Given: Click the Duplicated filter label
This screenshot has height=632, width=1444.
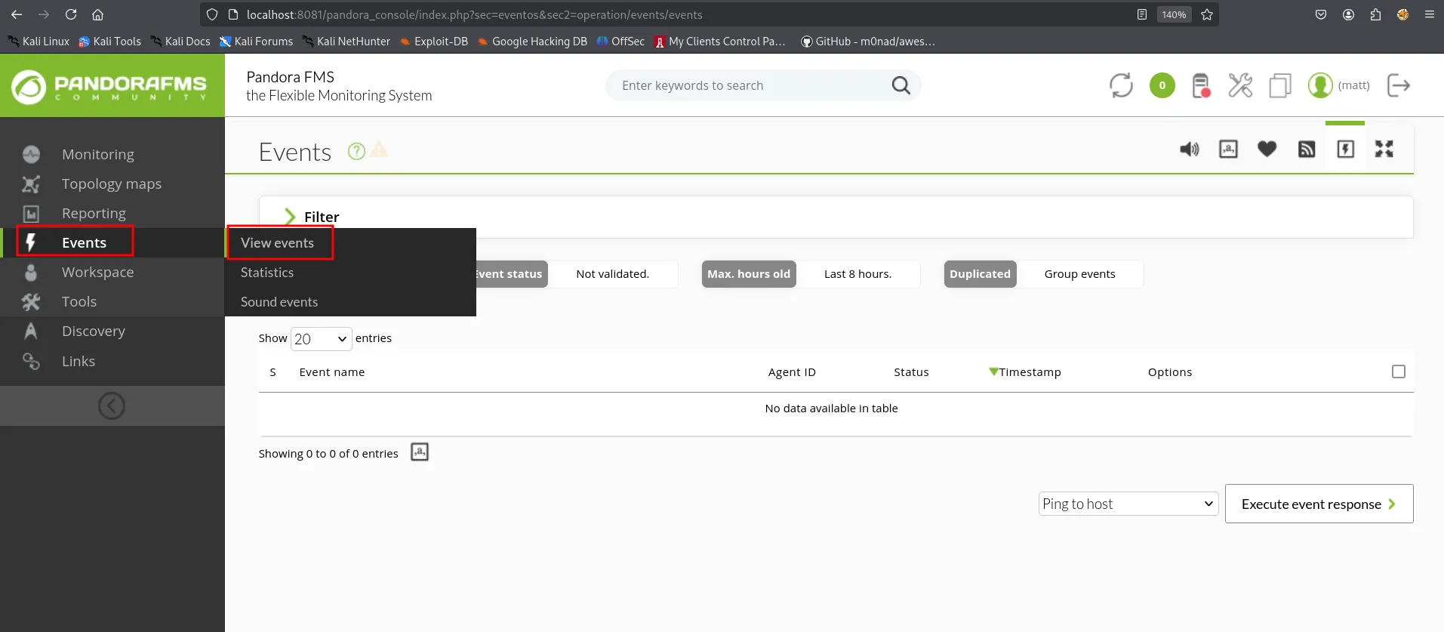Looking at the screenshot, I should coord(980,273).
